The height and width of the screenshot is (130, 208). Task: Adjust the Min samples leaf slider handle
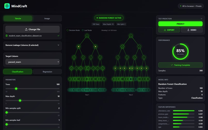[7, 124]
